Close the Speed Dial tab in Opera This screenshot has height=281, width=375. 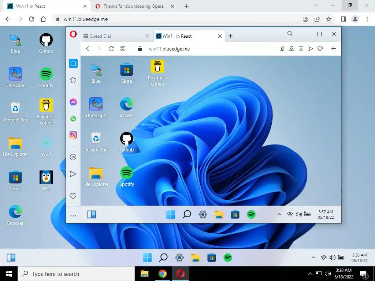pyautogui.click(x=148, y=36)
